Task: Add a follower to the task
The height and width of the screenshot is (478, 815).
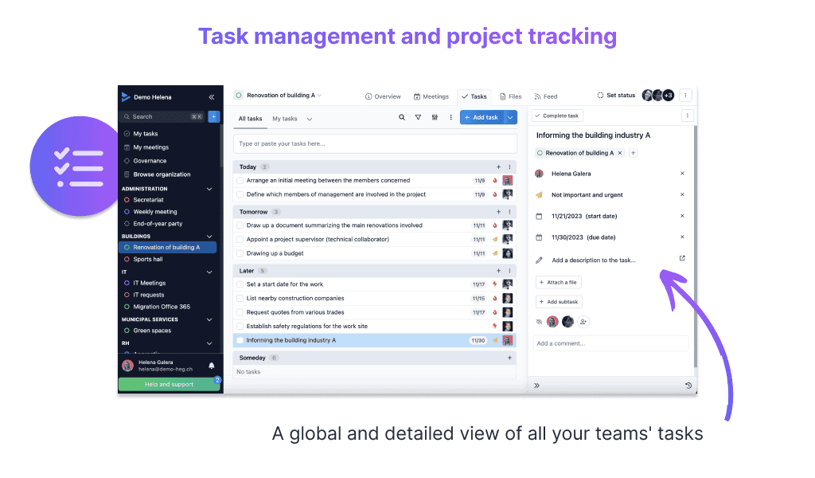Action: 583,322
